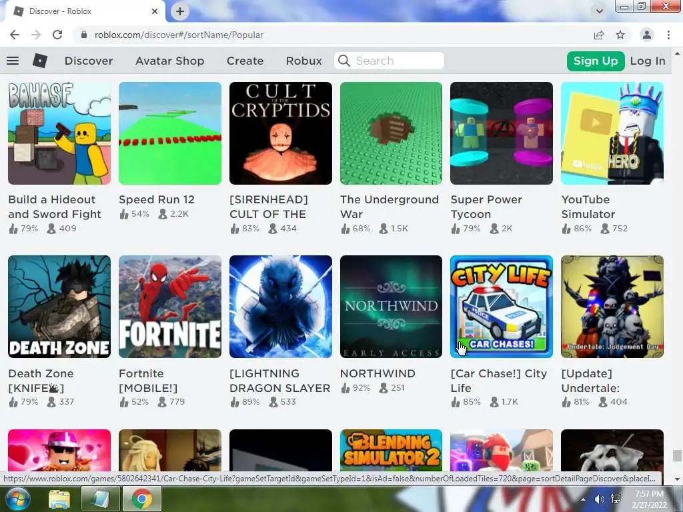This screenshot has height=512, width=683.
Task: Go back using the browser back arrow
Action: tap(15, 35)
